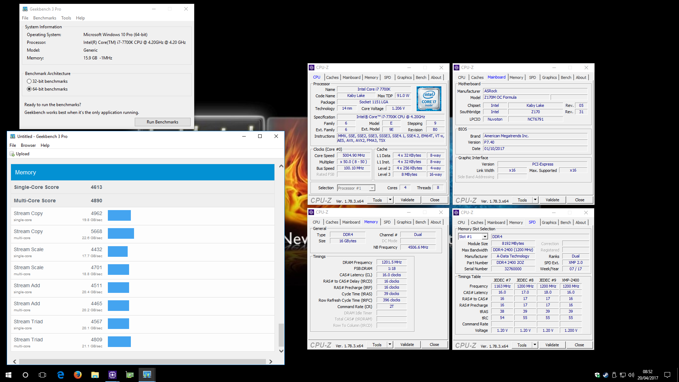Screen dimensions: 679x382
Task: Click Close in the CPU-Z Mainboard window
Action: point(580,200)
